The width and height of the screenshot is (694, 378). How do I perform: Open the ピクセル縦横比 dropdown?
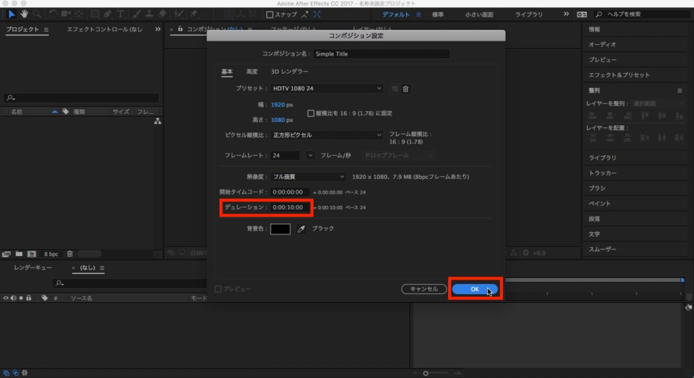tap(327, 135)
